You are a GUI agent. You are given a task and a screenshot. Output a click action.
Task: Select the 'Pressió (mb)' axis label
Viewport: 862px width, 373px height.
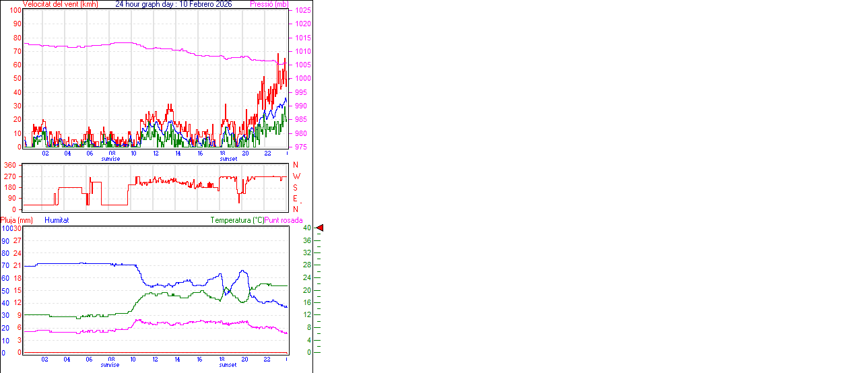coord(269,4)
